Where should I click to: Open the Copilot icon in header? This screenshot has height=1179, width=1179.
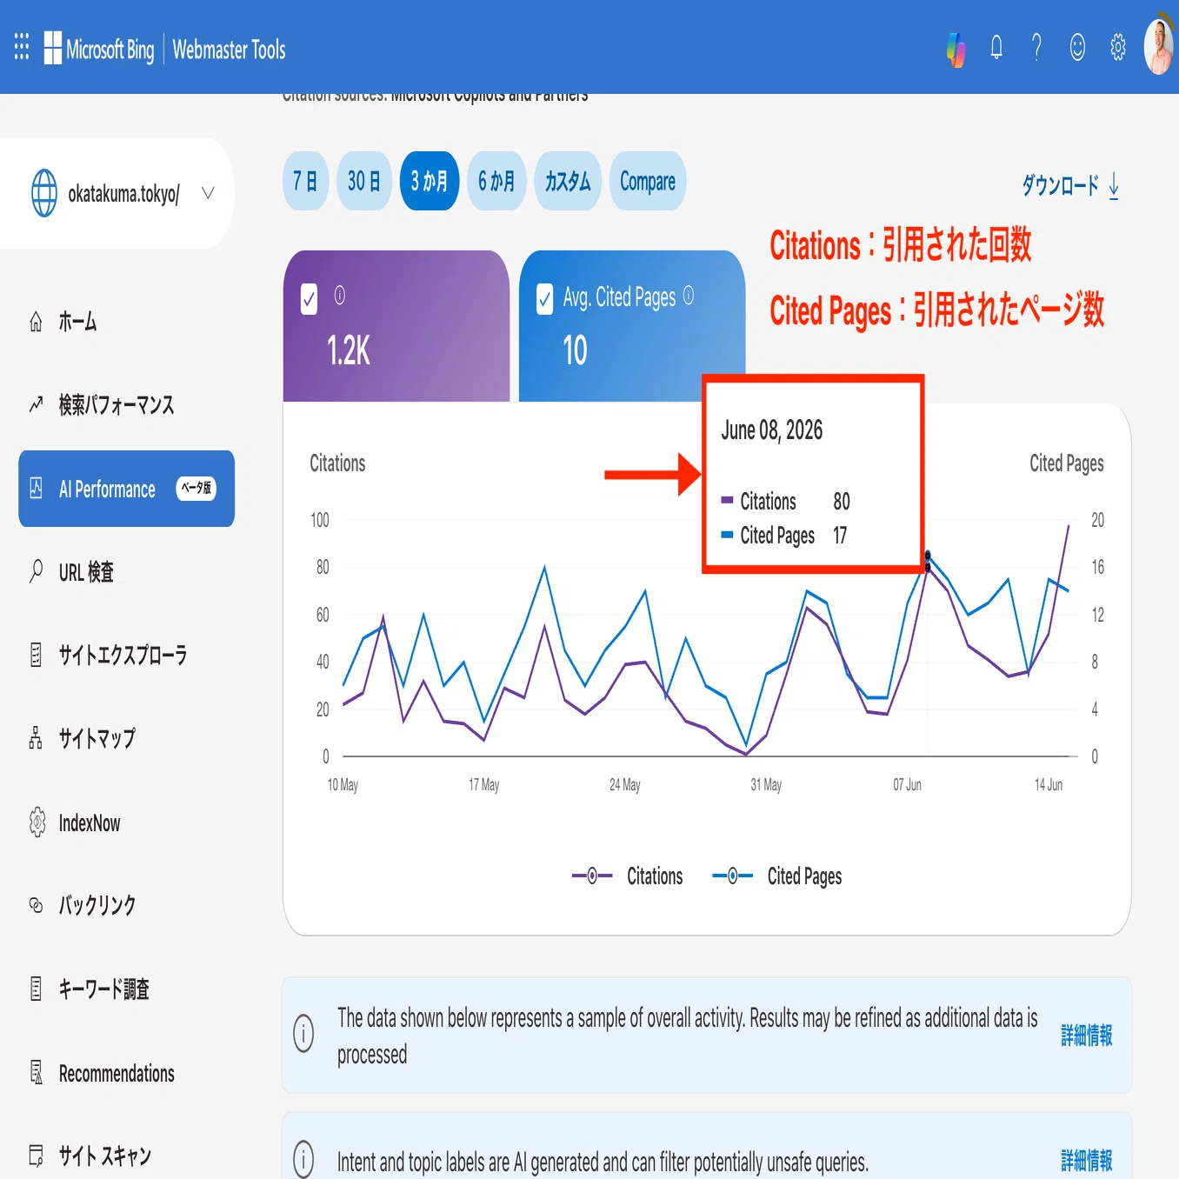(956, 49)
